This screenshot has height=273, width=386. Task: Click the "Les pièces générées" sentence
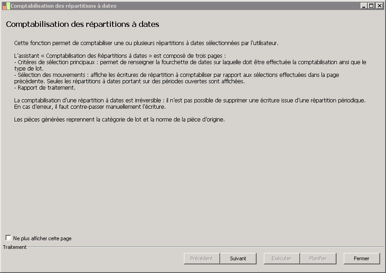point(119,120)
